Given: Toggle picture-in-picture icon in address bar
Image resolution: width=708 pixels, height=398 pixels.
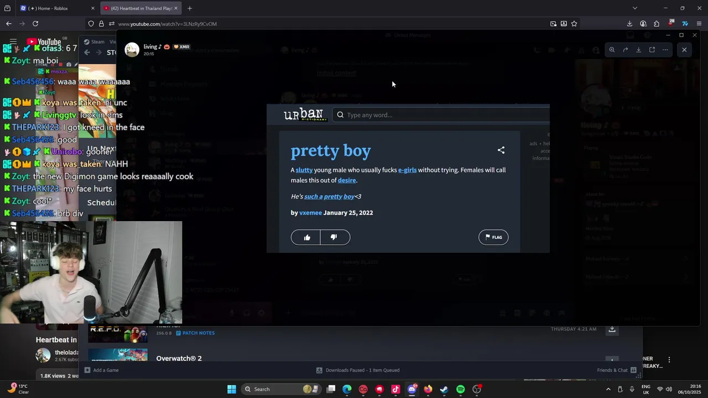Looking at the screenshot, I should 553,24.
